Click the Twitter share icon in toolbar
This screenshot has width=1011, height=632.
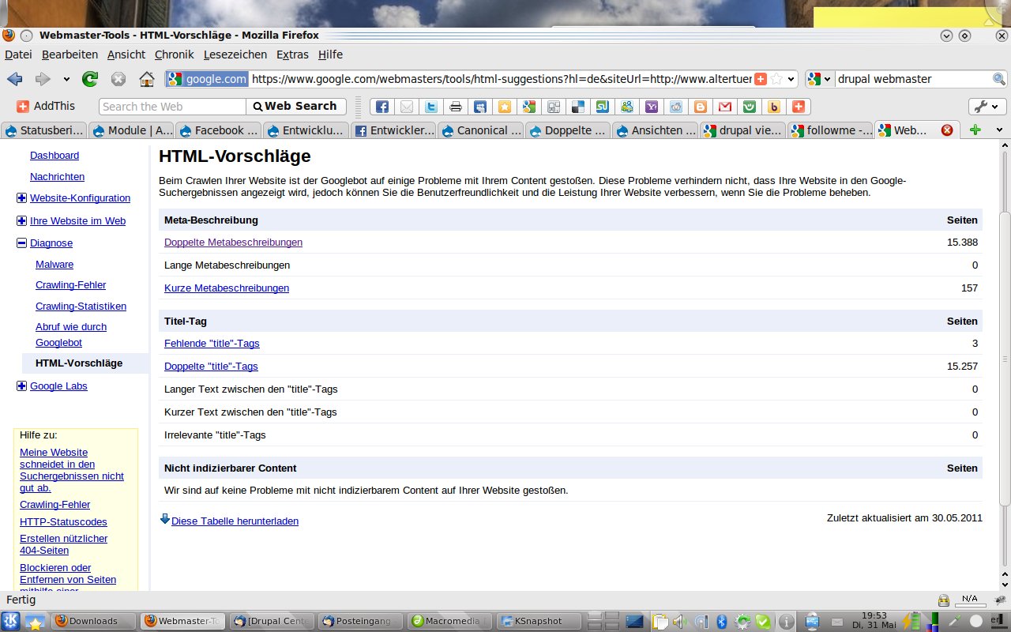[431, 107]
